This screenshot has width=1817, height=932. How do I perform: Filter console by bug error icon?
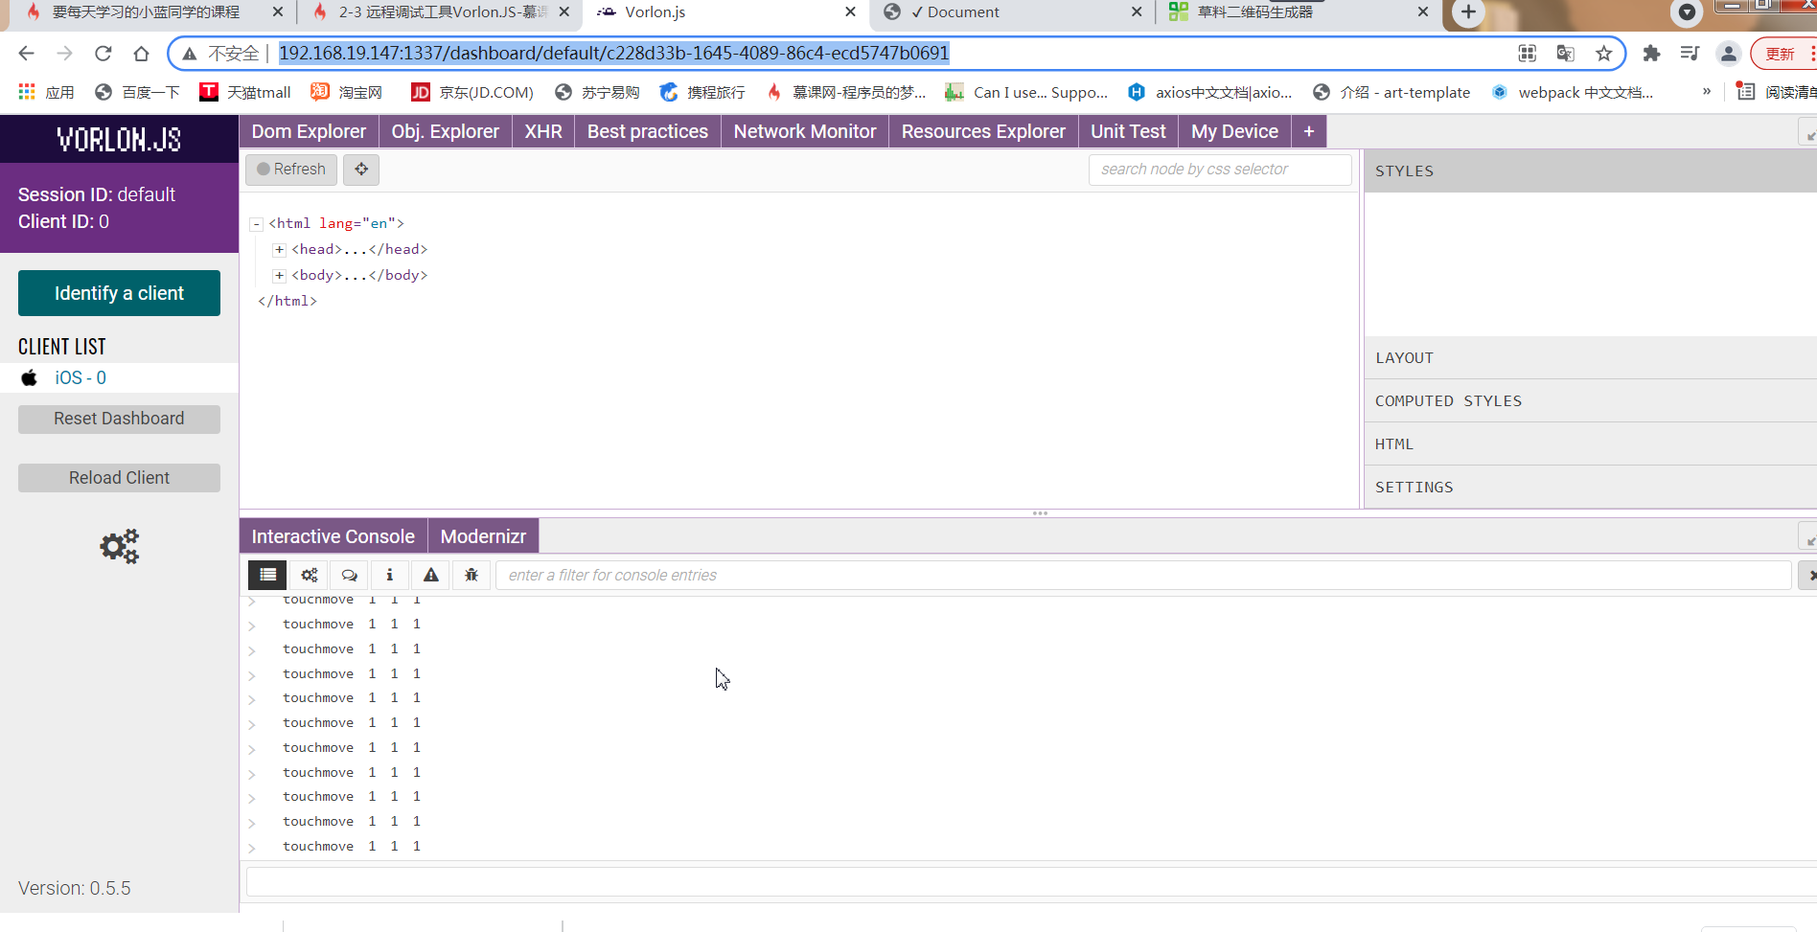pyautogui.click(x=471, y=575)
